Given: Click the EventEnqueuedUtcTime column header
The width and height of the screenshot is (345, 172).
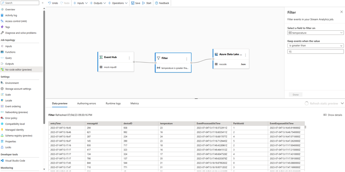Looking at the screenshot, I should 286,124.
